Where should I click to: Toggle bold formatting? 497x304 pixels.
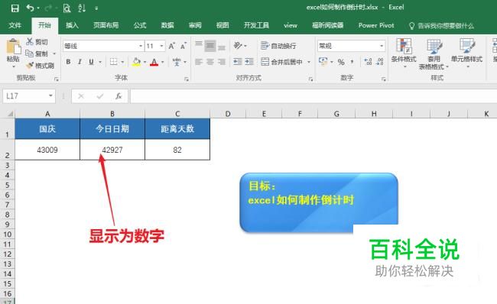[x=68, y=62]
